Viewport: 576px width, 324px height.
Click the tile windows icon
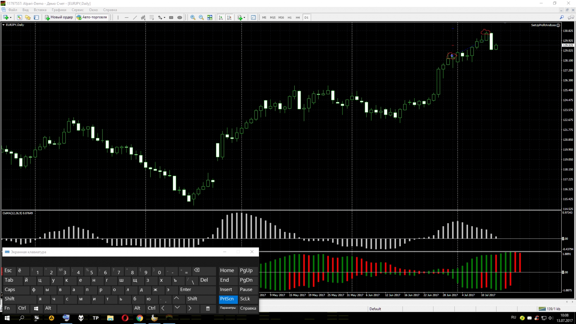[x=210, y=18]
